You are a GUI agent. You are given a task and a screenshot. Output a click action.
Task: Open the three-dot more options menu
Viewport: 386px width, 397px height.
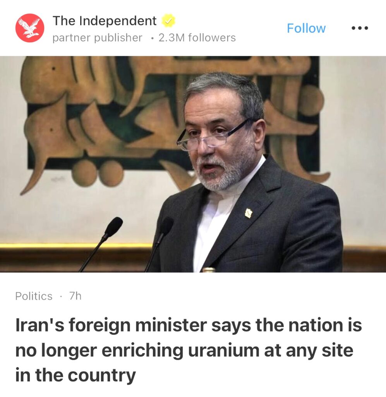[x=360, y=28]
